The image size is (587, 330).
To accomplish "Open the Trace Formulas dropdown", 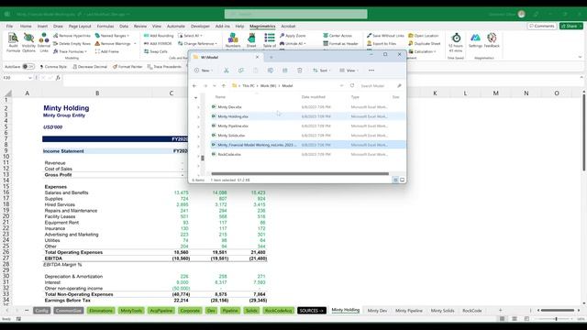I will pos(70,51).
